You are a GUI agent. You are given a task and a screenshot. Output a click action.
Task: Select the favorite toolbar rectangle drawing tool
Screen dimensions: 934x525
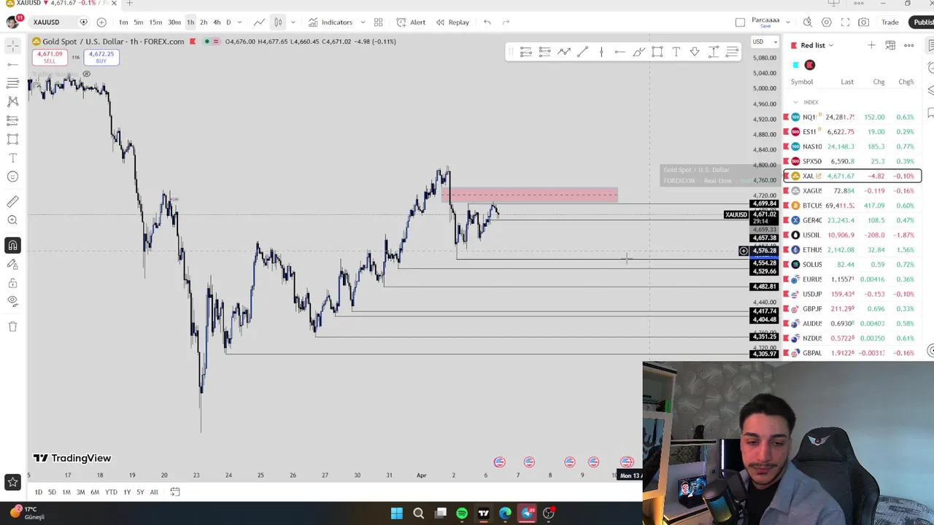pyautogui.click(x=657, y=52)
